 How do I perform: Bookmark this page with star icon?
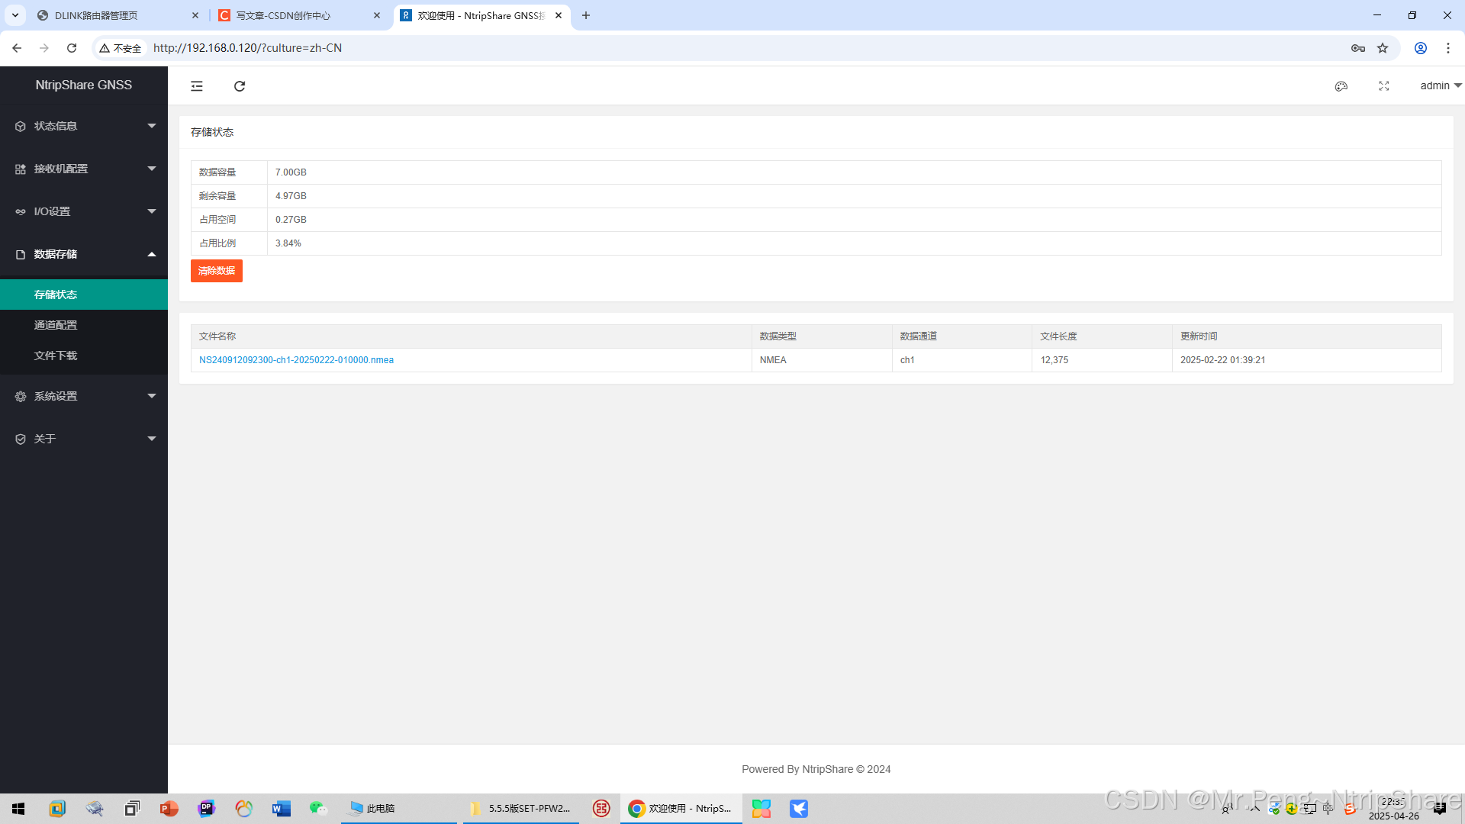point(1383,48)
